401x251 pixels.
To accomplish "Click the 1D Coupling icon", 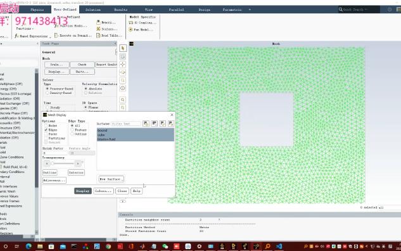I will 130,23.
